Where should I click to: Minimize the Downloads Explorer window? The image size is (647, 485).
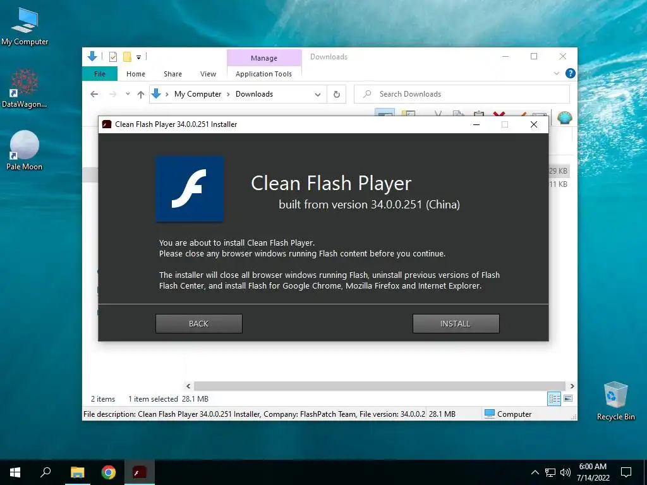(x=505, y=56)
